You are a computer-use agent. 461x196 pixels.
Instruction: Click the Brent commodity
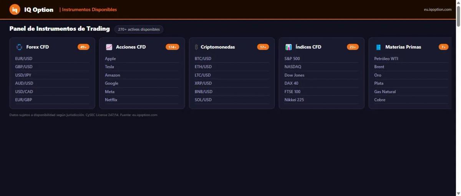click(411, 66)
